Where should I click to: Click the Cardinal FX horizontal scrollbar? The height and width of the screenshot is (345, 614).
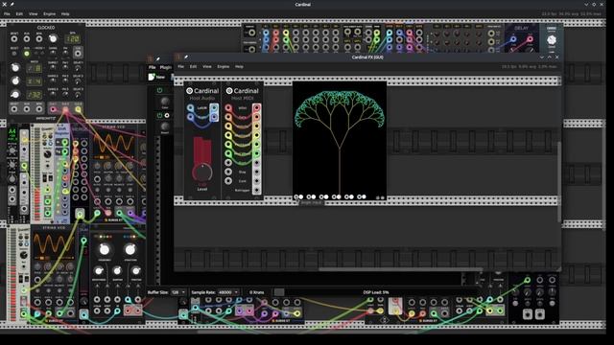click(400, 269)
